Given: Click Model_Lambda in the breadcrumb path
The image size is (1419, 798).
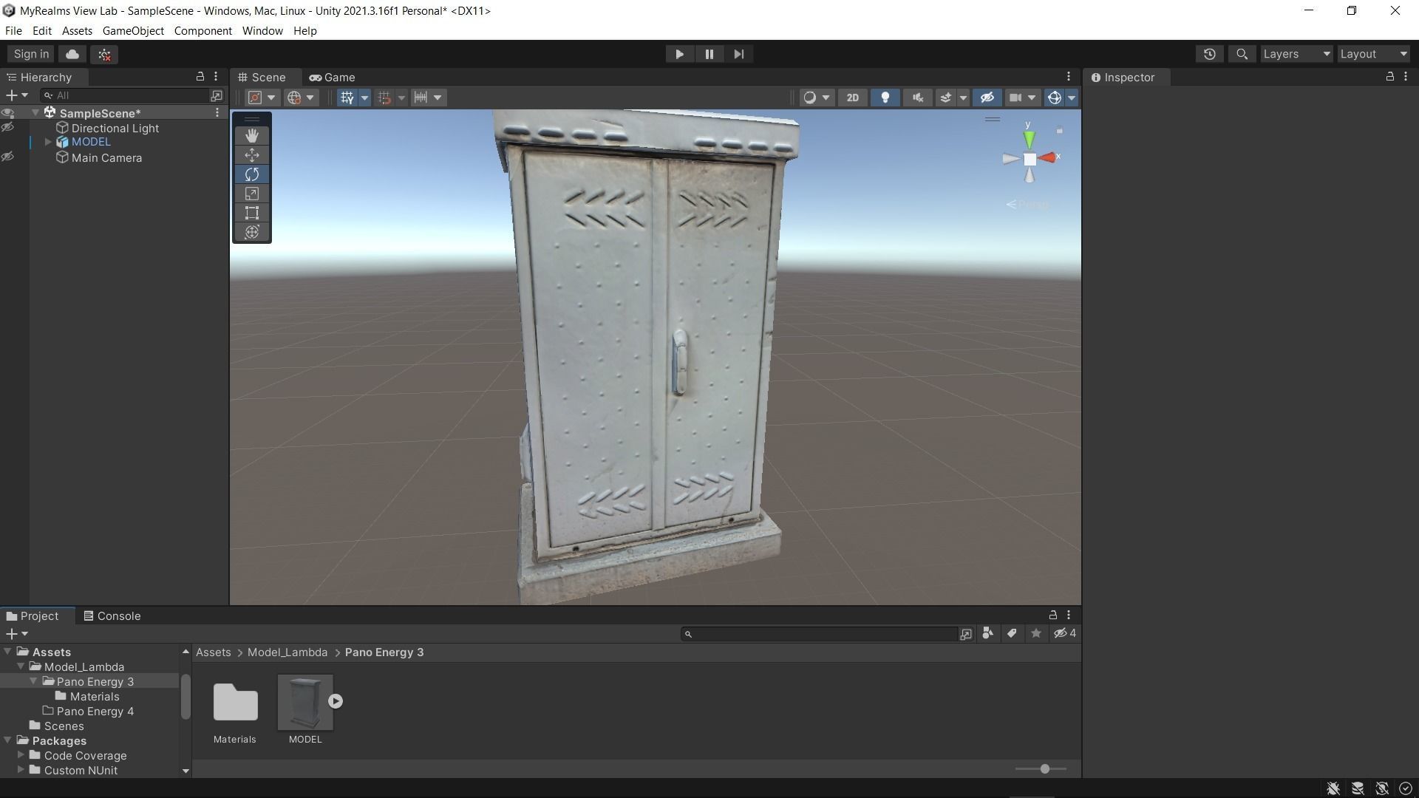Looking at the screenshot, I should [x=287, y=652].
